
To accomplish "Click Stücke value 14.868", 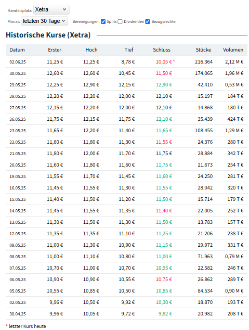I will tap(205, 108).
